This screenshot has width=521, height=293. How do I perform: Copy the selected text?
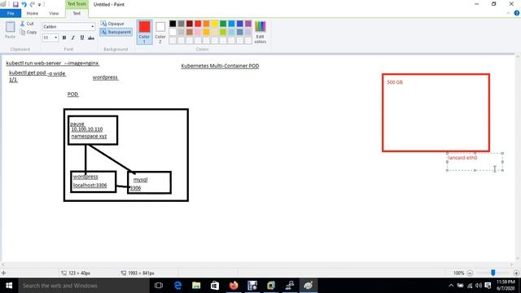click(x=28, y=32)
